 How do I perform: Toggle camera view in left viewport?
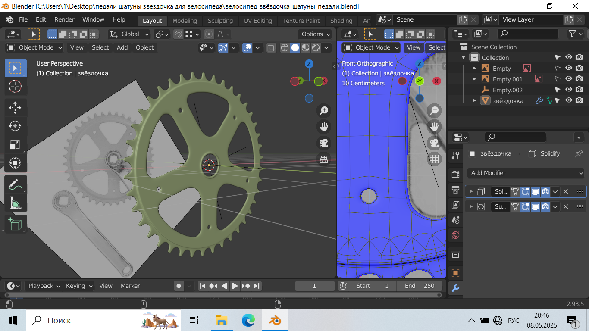click(x=323, y=143)
